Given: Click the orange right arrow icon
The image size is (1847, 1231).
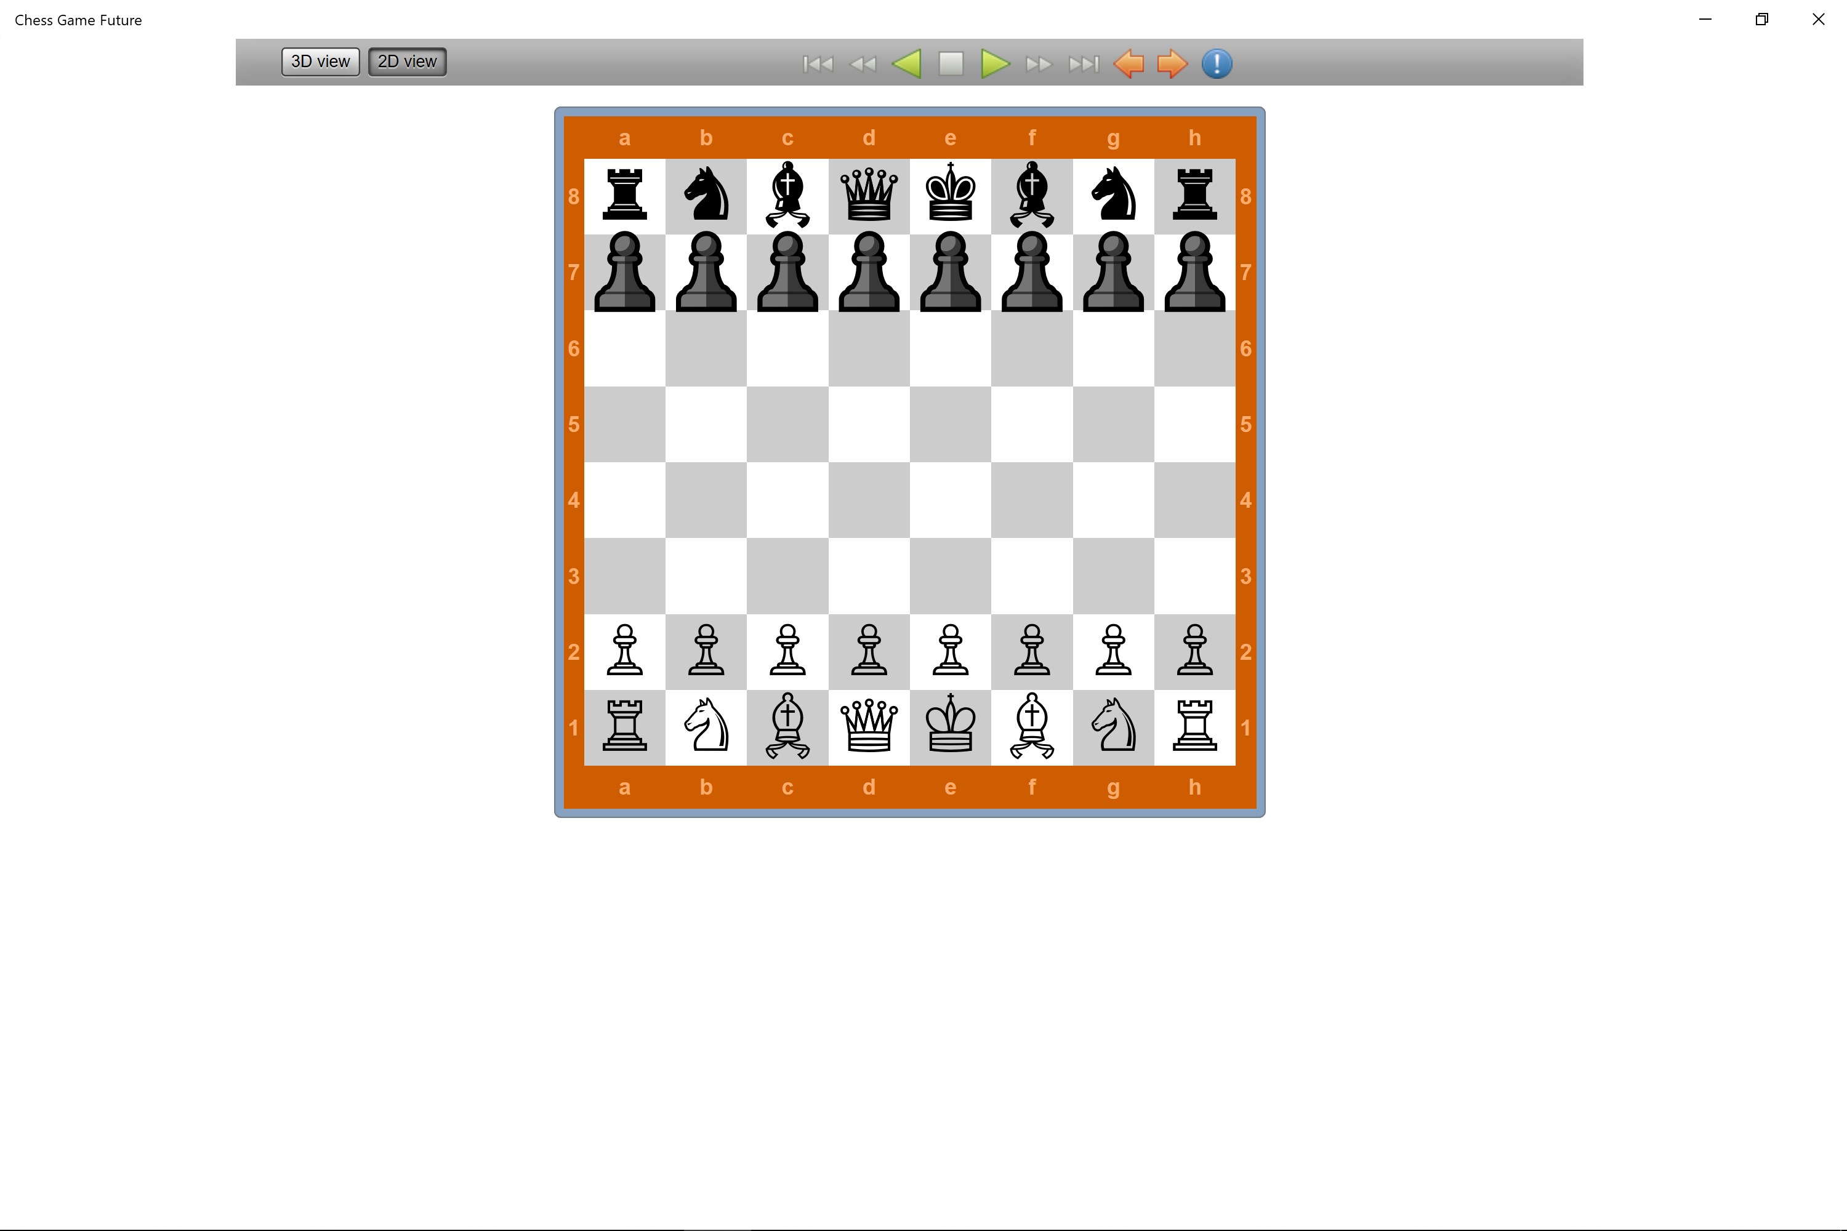Looking at the screenshot, I should point(1172,63).
